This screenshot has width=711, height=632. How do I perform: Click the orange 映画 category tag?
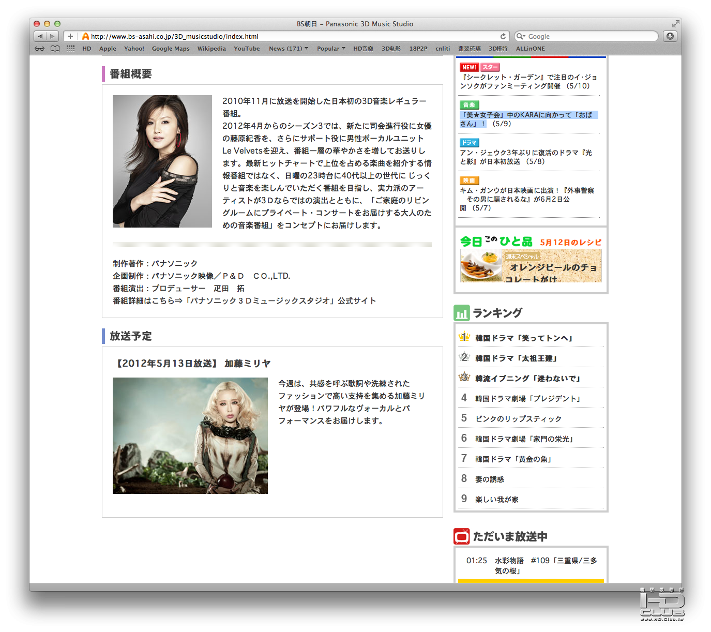[x=470, y=180]
